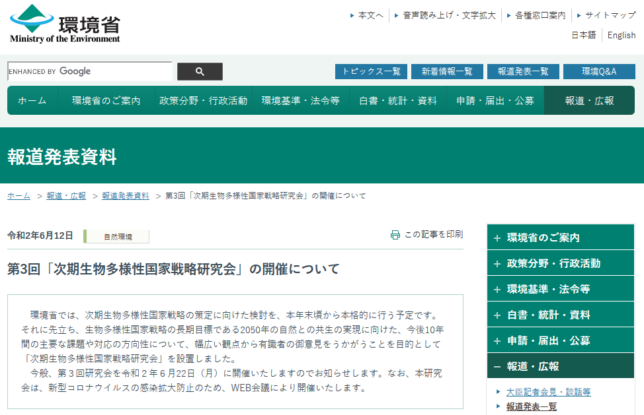Image resolution: width=644 pixels, height=415 pixels.
Task: Open 大臣記者会見・談話等 sidebar link
Action: (548, 392)
